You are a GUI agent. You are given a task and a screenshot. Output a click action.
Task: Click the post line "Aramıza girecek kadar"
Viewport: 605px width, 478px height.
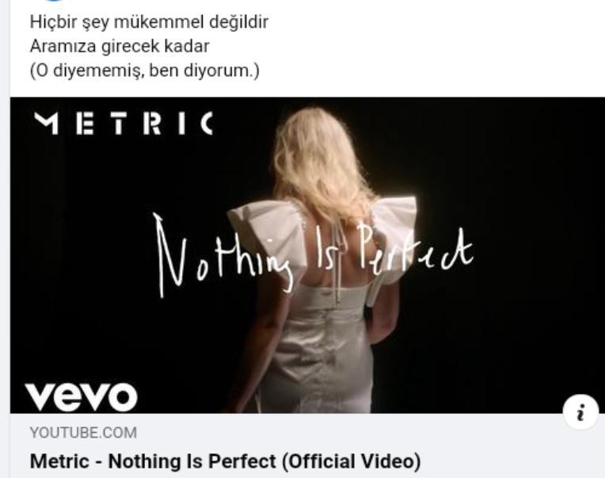coord(120,46)
